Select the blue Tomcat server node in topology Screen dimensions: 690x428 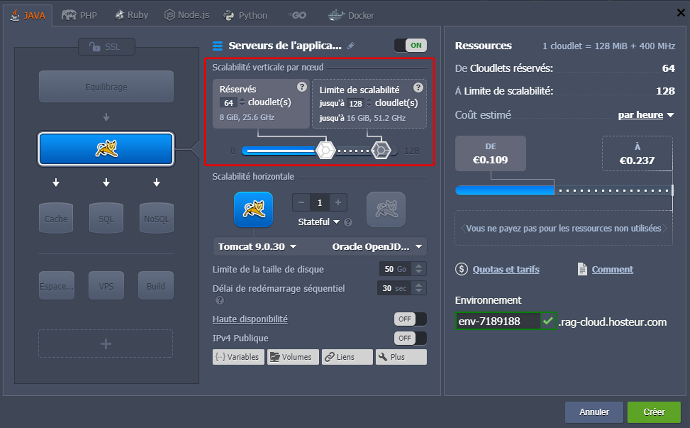(x=106, y=149)
